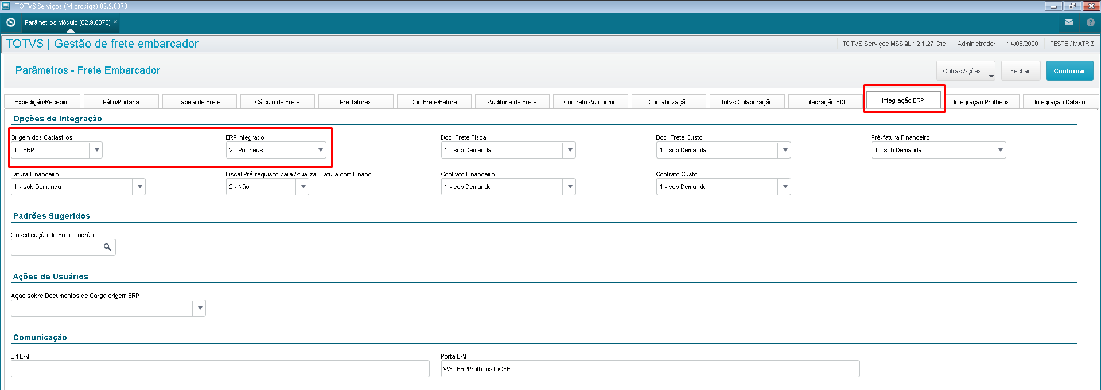Click the Opções de Integração section heading
Viewport: 1101px width, 390px height.
pyautogui.click(x=57, y=119)
